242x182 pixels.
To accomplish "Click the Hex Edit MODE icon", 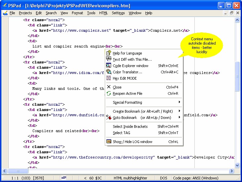I will 109,78.
